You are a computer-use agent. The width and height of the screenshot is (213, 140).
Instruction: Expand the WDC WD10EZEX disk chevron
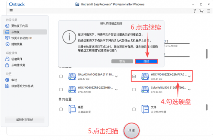click(190, 77)
